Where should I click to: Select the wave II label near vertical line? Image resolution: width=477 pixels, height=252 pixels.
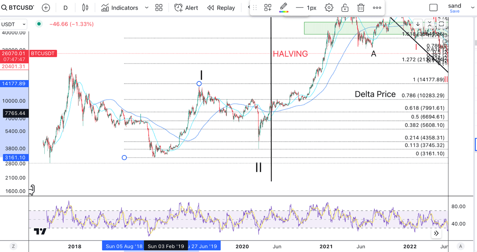[259, 167]
